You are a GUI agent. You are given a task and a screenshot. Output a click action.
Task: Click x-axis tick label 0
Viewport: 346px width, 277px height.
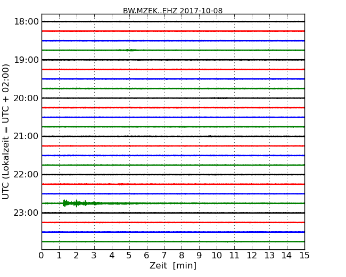click(42, 256)
